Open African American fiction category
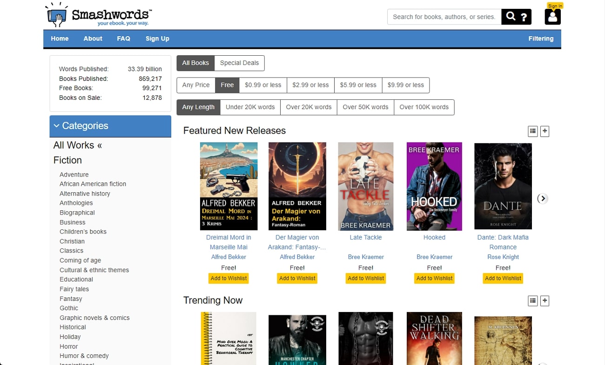This screenshot has width=605, height=365. tap(93, 184)
